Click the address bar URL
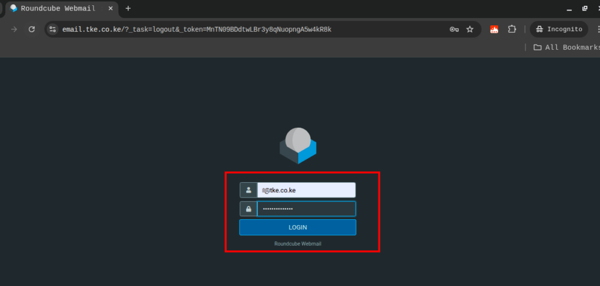This screenshot has height=286, width=600. click(x=197, y=29)
